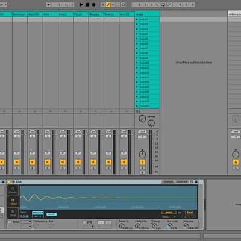The height and width of the screenshot is (241, 241).
Task: Select the Ride track header
Action: (x=51, y=14)
